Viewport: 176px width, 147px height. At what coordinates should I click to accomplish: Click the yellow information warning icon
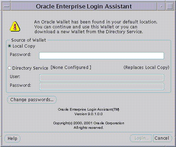coord(15,27)
